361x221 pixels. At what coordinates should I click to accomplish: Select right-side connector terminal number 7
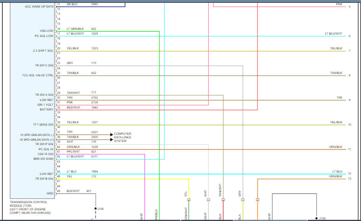(x=349, y=51)
